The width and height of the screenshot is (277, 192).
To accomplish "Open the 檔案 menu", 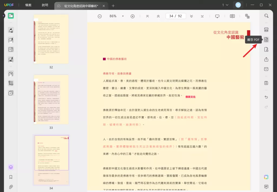I will pos(28,5).
